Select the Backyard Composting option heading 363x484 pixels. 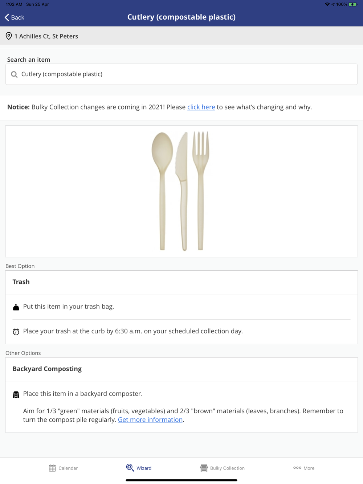click(x=47, y=369)
